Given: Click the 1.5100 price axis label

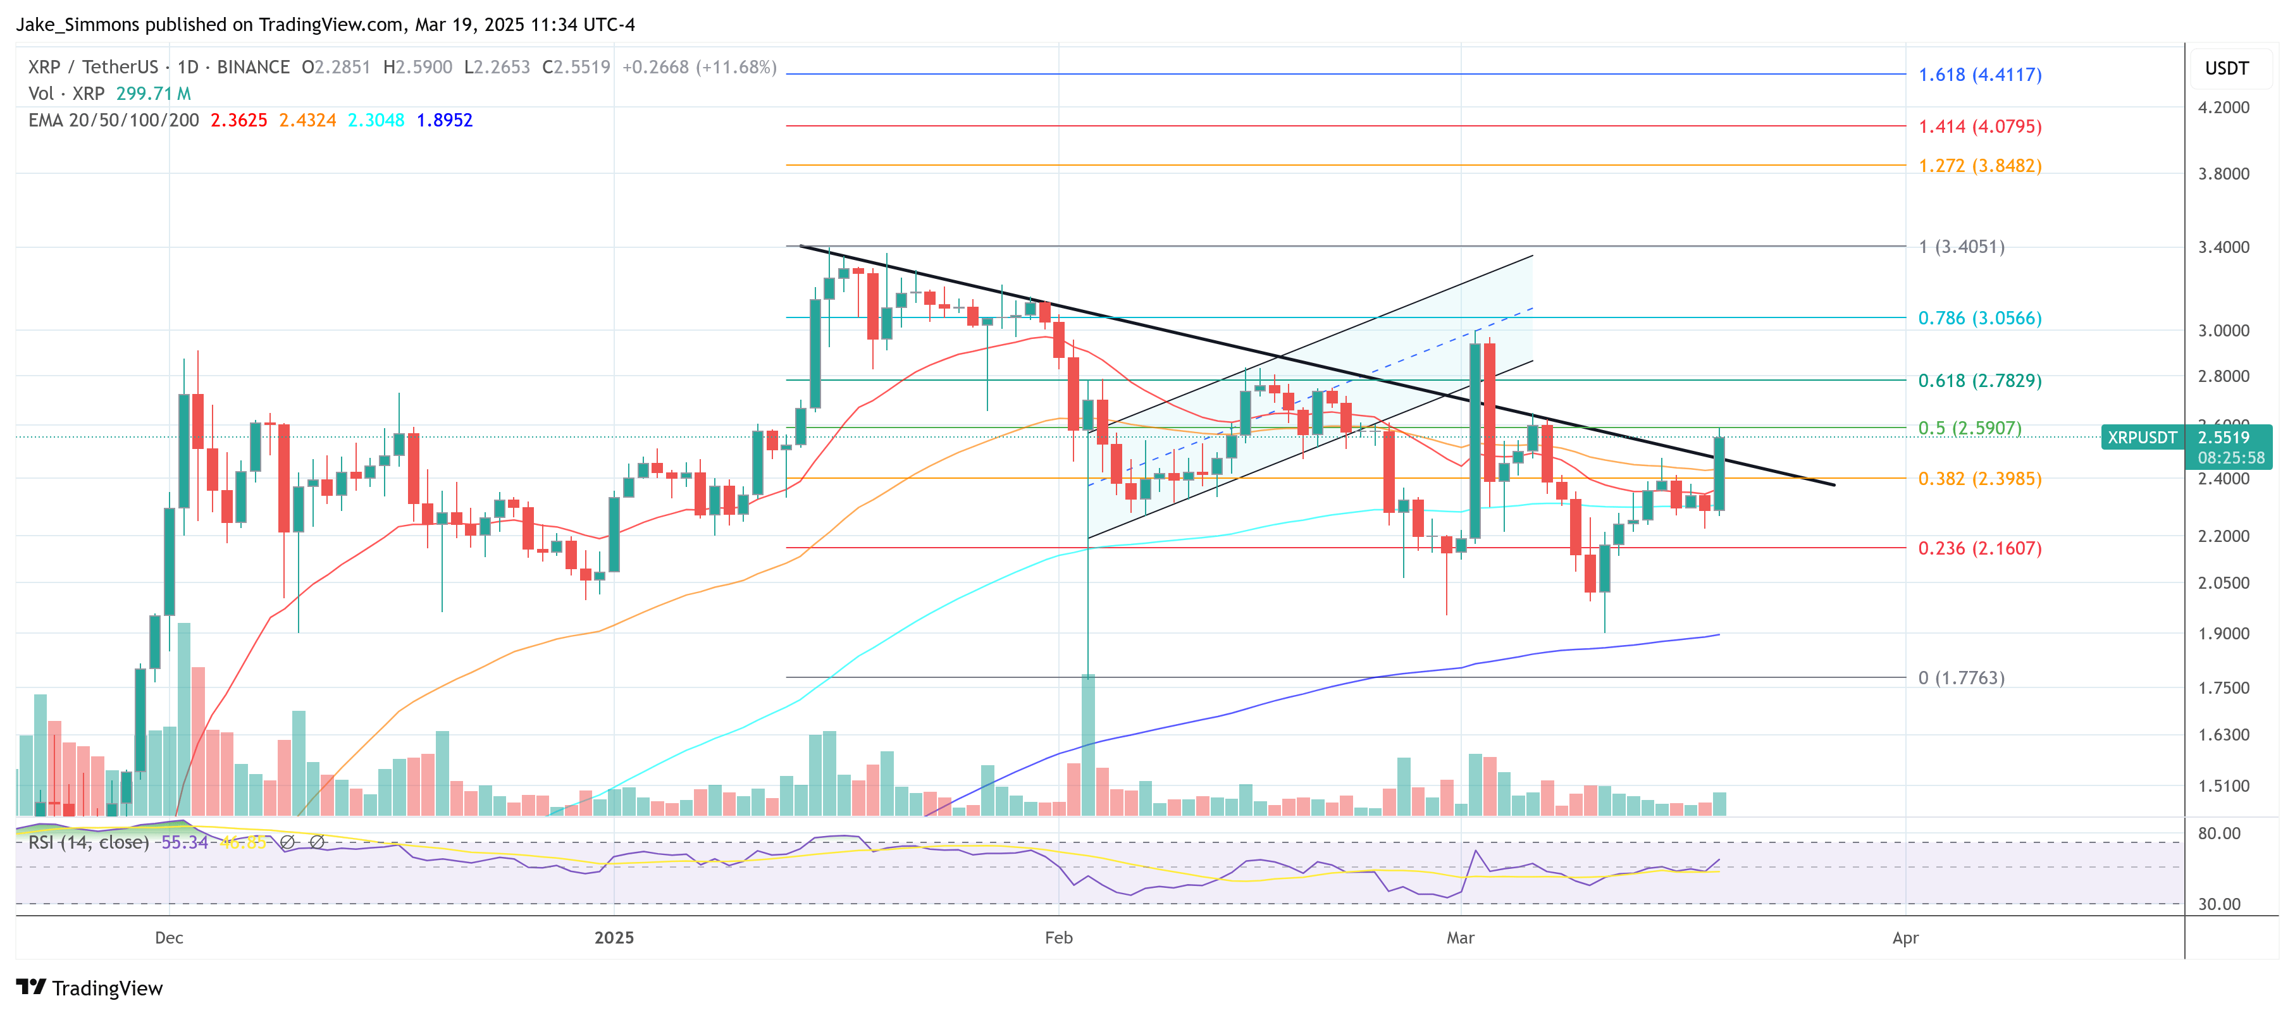Looking at the screenshot, I should (2224, 786).
